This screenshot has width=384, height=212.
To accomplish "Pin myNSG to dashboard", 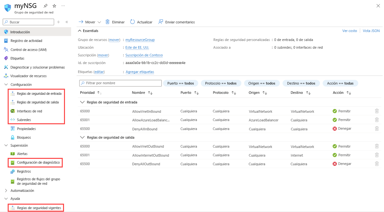I will pyautogui.click(x=46, y=5).
